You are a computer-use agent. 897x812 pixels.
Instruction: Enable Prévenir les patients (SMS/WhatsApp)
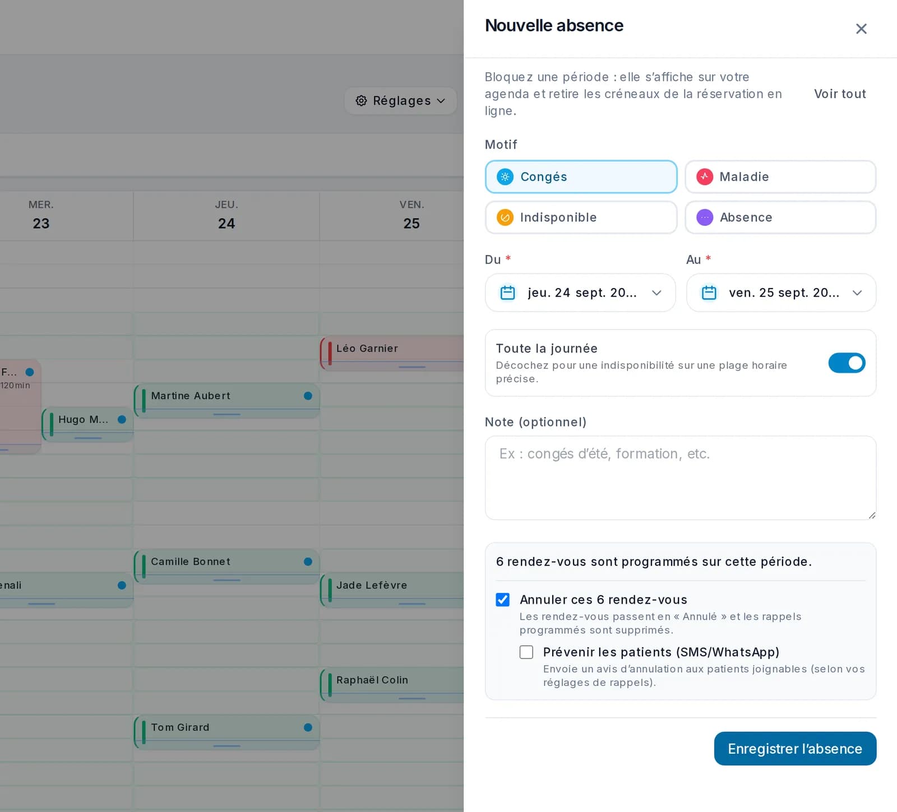[x=526, y=652]
